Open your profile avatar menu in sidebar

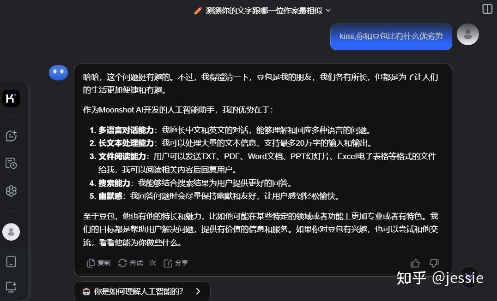click(11, 232)
